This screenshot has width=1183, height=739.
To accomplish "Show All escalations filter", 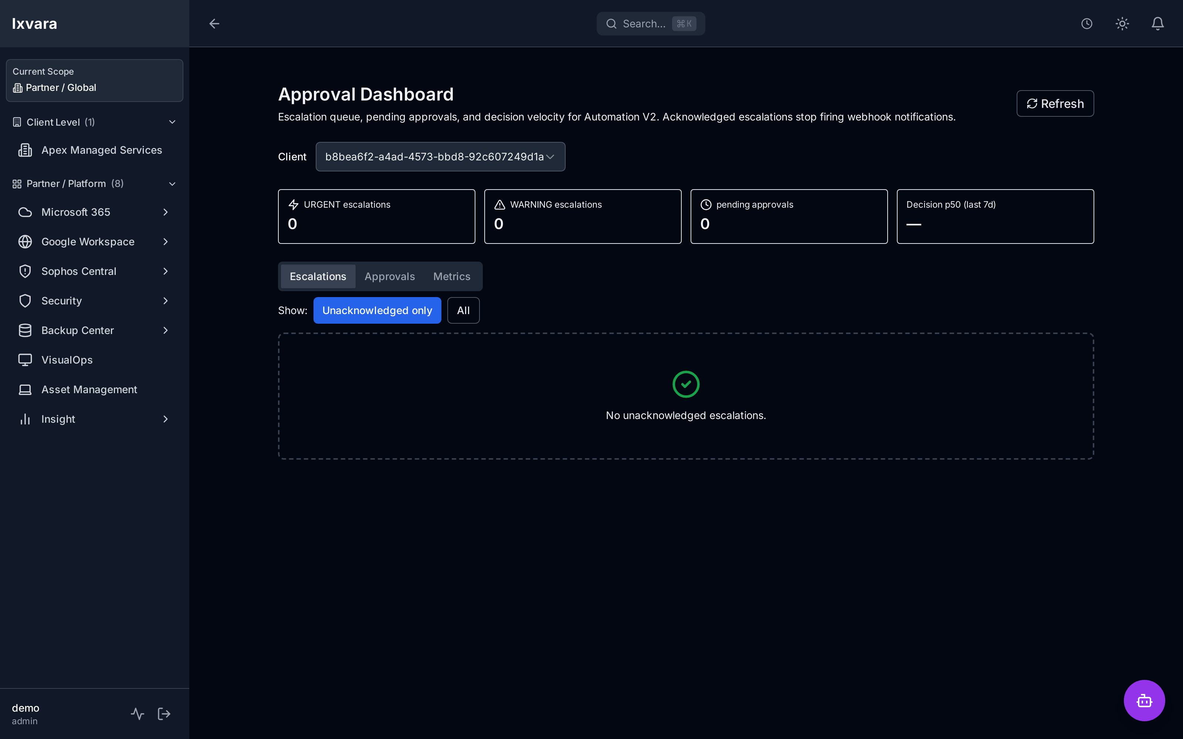I will (x=463, y=310).
